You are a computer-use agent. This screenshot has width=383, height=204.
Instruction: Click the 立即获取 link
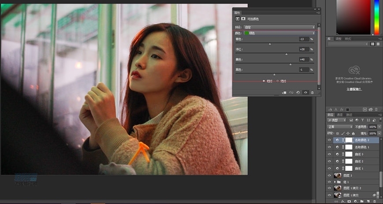[354, 89]
